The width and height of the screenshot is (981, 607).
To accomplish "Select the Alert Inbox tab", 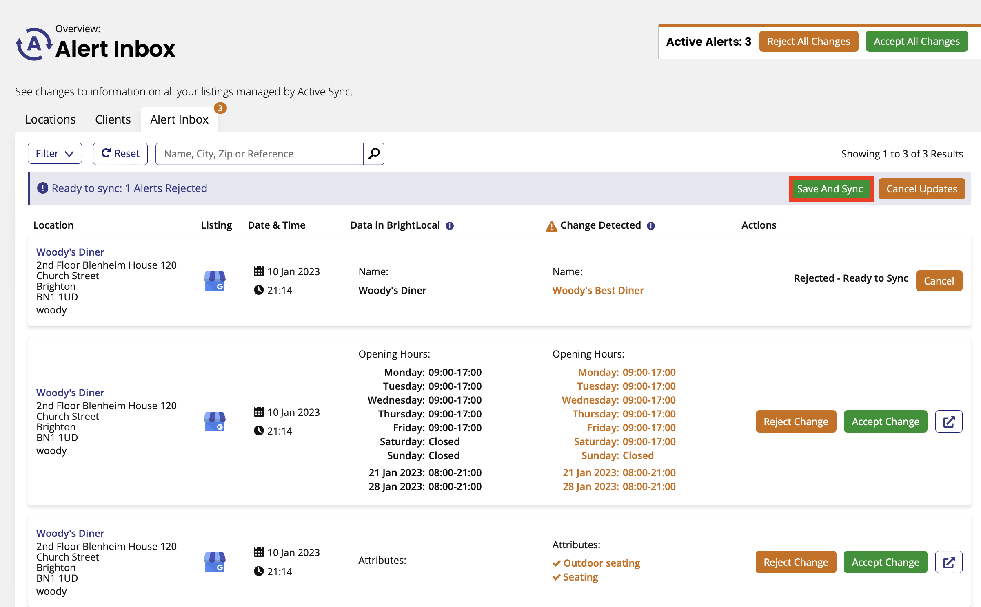I will tap(179, 119).
